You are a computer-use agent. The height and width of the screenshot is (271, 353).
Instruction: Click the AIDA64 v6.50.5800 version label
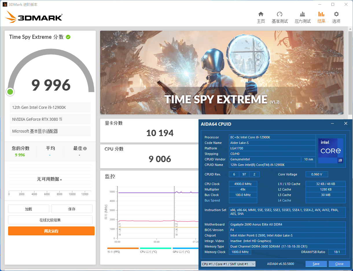point(280,264)
